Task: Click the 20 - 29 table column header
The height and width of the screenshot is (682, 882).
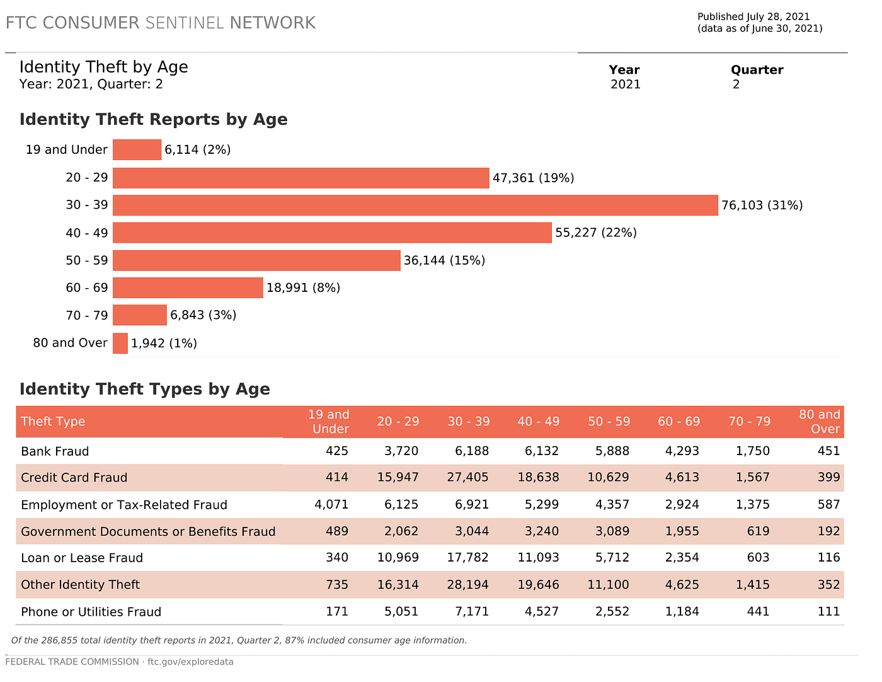Action: click(x=398, y=422)
